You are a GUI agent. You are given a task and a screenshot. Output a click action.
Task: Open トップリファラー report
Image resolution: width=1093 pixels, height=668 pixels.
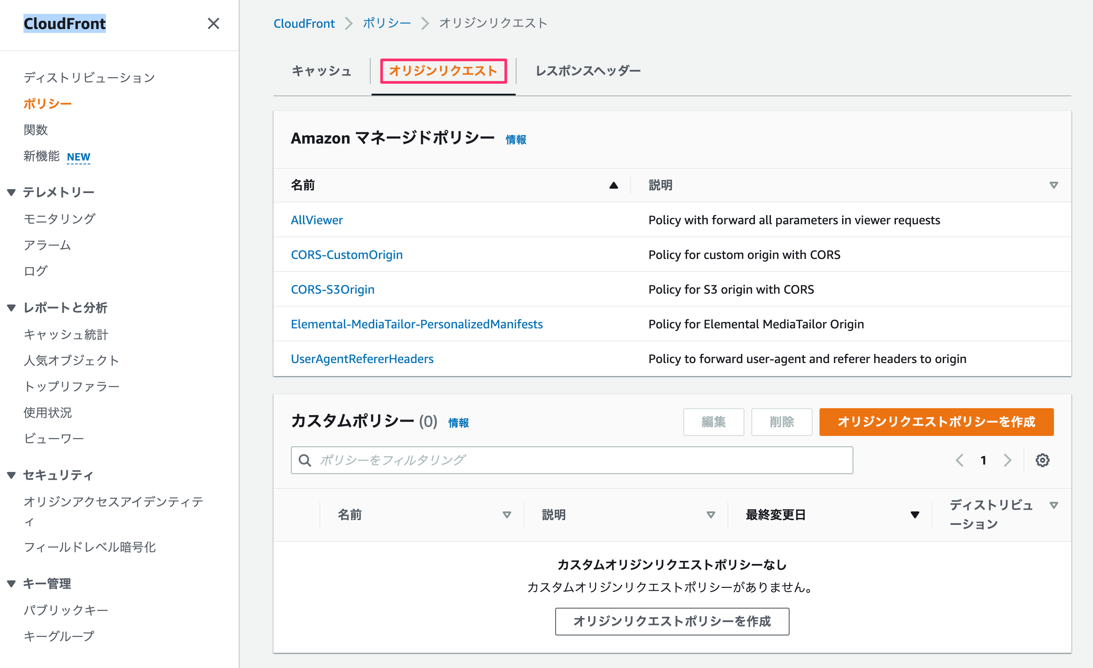coord(72,386)
